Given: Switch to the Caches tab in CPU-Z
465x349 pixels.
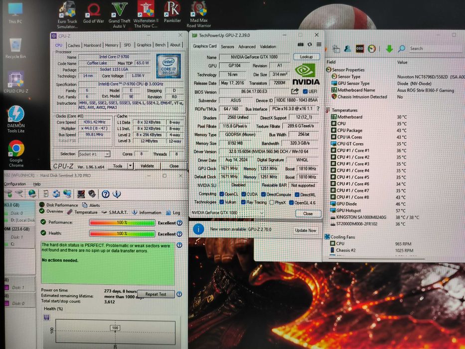Looking at the screenshot, I should pyautogui.click(x=74, y=45).
